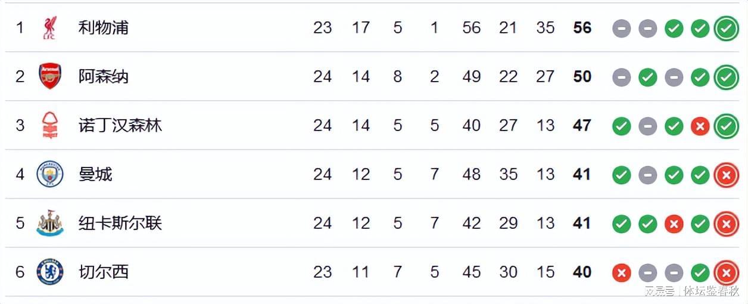Screen dimensions: 748x304
Task: Open the 切尔西 team link
Action: 104,272
